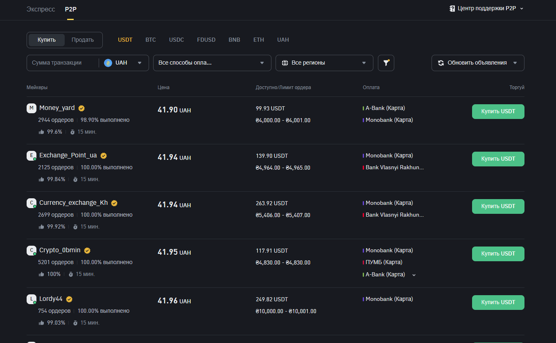Open Exchange_Point_ua merchant profile
Image resolution: width=556 pixels, height=343 pixels.
[x=68, y=155]
